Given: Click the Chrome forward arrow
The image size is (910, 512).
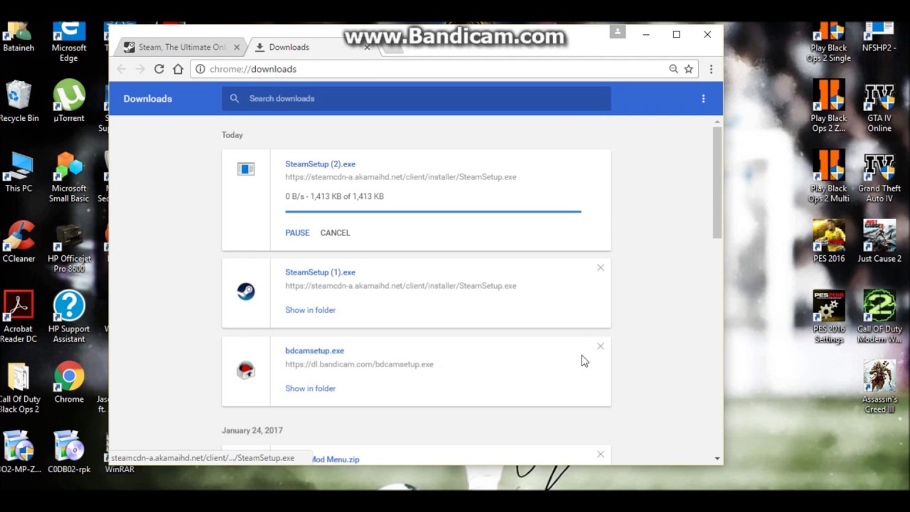Looking at the screenshot, I should (x=140, y=69).
